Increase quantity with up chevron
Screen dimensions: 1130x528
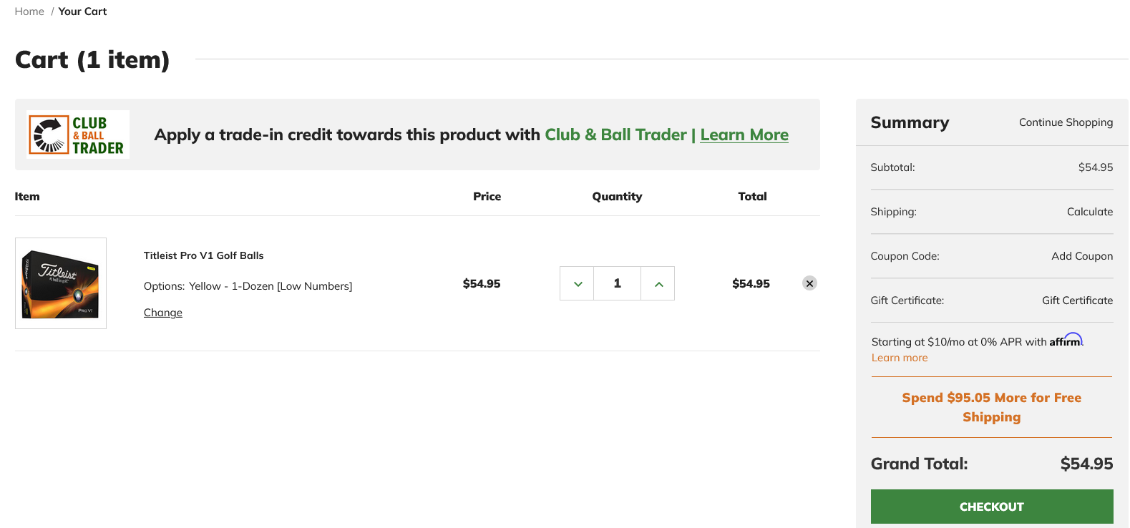point(658,284)
